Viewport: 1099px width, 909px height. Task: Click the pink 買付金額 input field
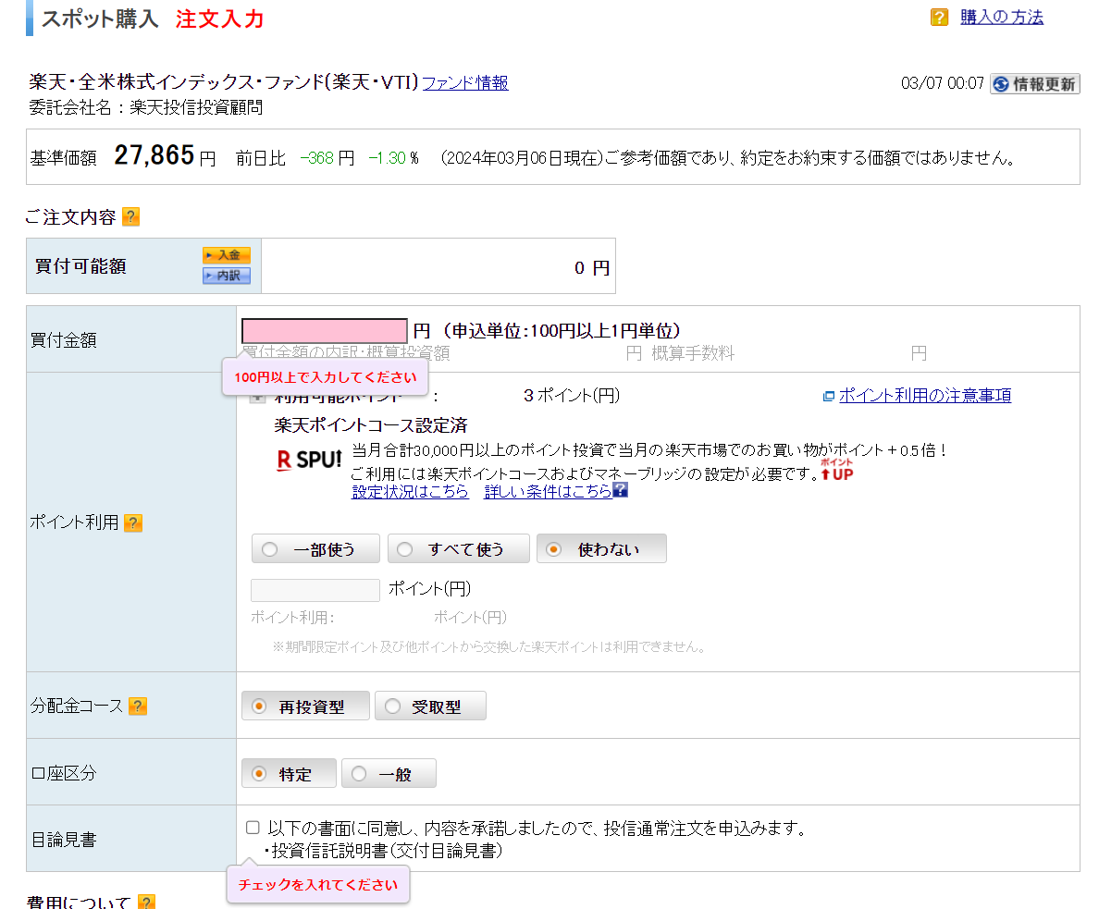[x=325, y=331]
